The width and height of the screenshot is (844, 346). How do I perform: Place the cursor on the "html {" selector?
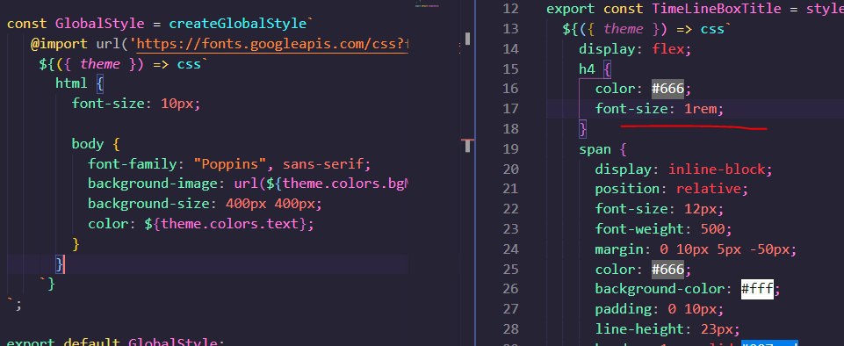(79, 84)
